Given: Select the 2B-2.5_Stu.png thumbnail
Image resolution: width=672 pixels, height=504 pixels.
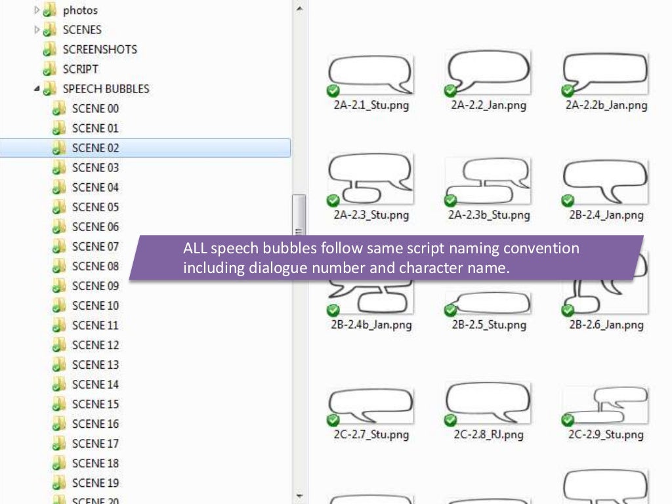Looking at the screenshot, I should point(488,303).
